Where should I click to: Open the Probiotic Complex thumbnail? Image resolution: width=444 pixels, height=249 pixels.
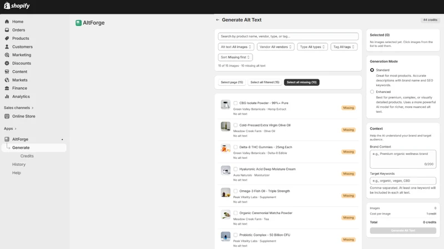(225, 236)
